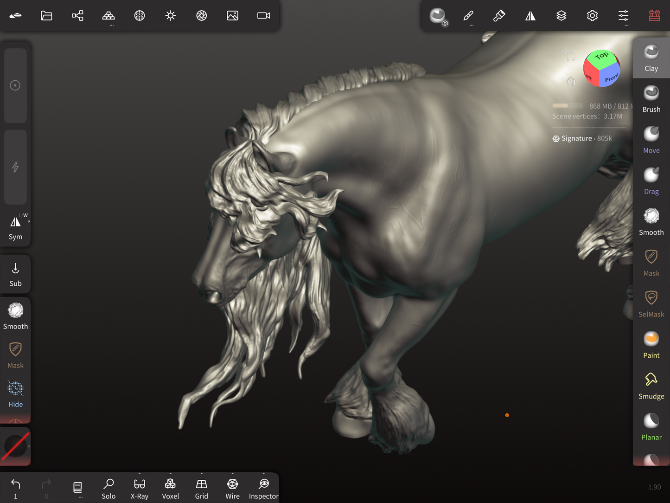Expand the Inspector options arrow
This screenshot has height=503, width=670.
click(x=263, y=474)
